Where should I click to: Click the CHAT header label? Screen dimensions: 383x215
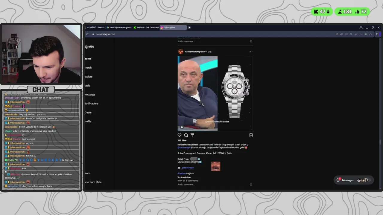click(41, 90)
